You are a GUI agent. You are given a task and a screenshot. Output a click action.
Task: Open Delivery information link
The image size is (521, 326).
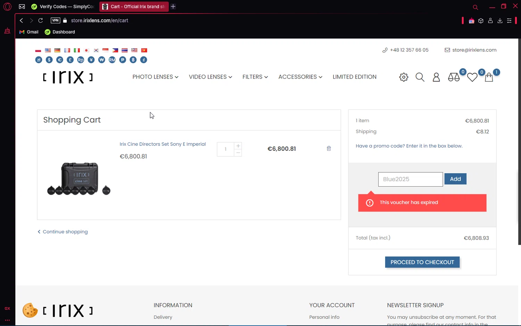coord(163,317)
